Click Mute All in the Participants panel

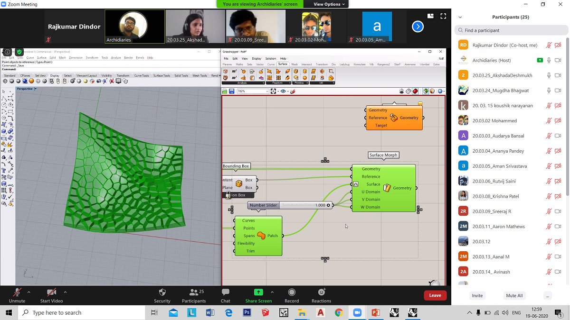514,295
